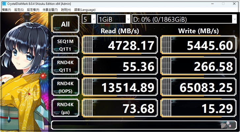Open the 說明(H) help menu

[66, 10]
